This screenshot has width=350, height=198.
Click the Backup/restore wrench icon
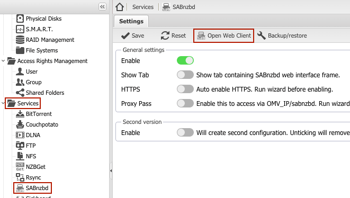tap(262, 35)
